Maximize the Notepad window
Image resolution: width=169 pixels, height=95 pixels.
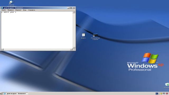pos(71,8)
